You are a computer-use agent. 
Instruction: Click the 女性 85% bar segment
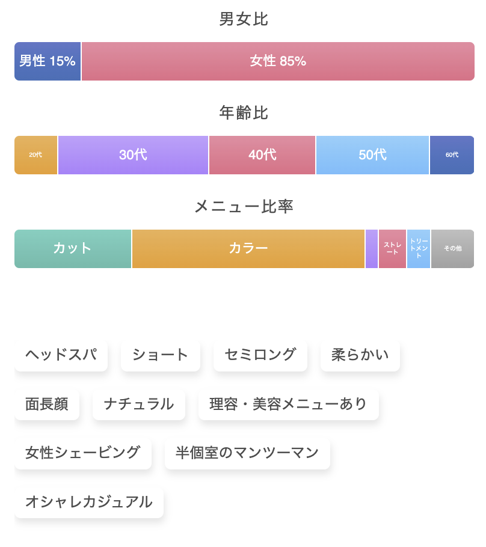point(278,61)
